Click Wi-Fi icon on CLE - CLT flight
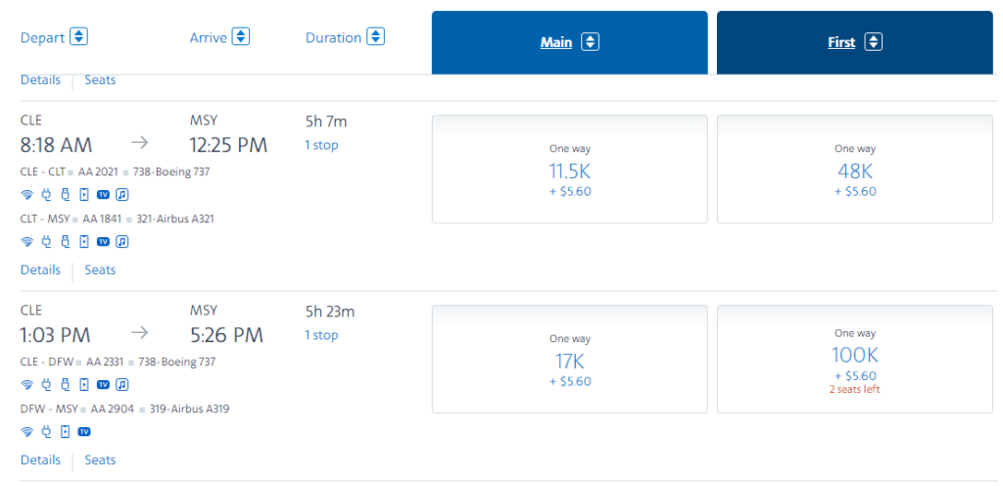 (x=27, y=194)
